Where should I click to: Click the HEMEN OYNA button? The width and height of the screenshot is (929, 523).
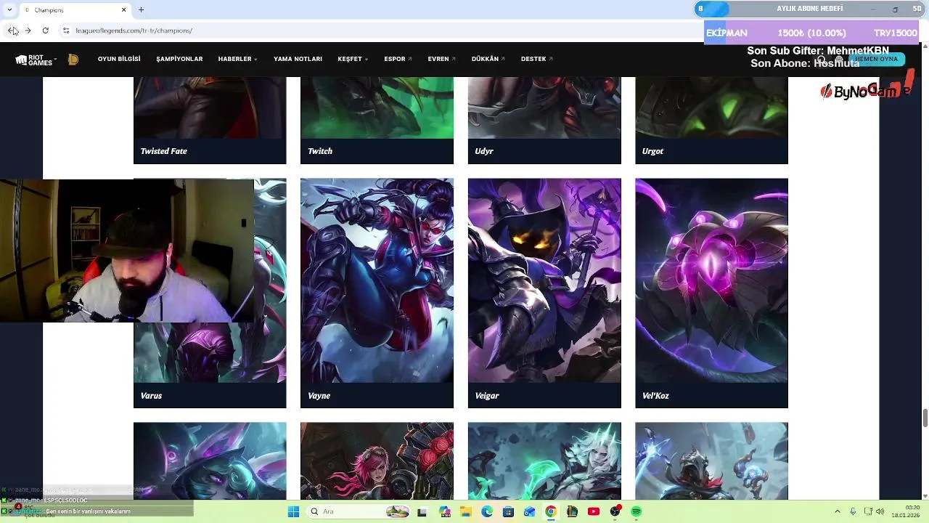[876, 59]
